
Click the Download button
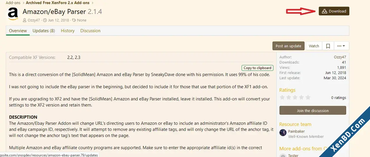click(334, 11)
